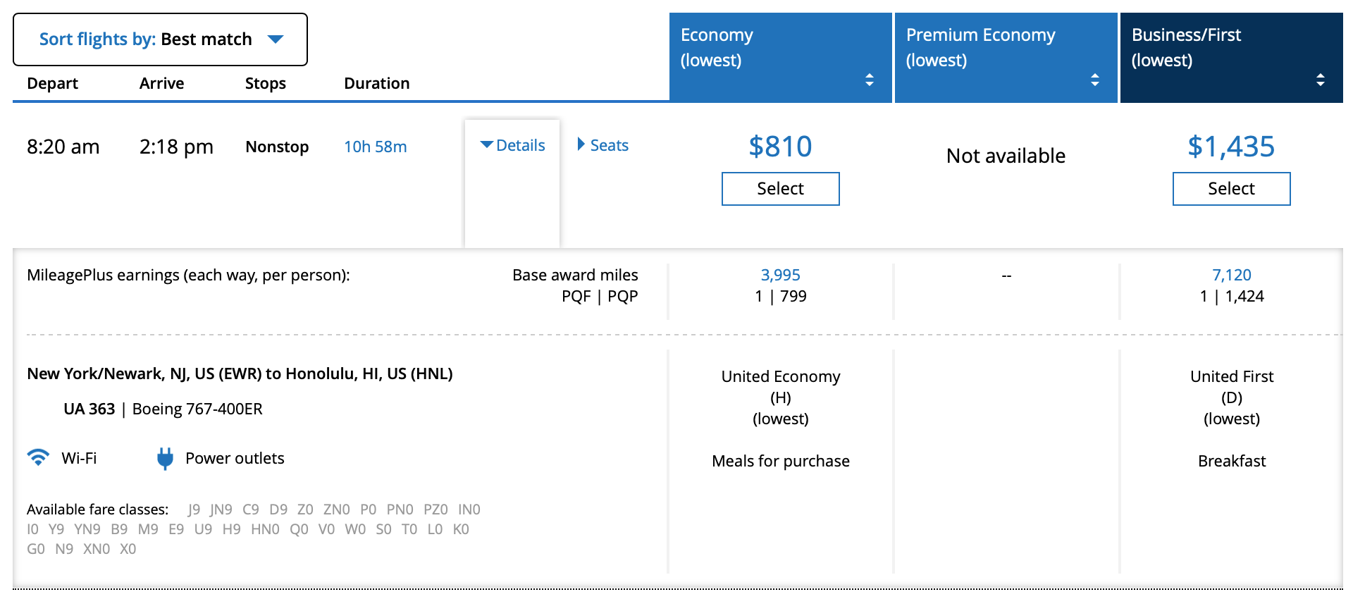Viewport: 1353px width, 599px height.
Task: Click the Power outlets plug icon
Action: [x=165, y=458]
